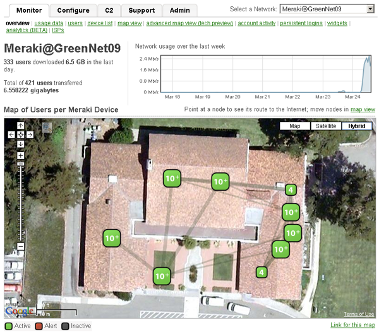This screenshot has height=334, width=379.
Task: Switch the map to Map mode
Action: [x=295, y=126]
